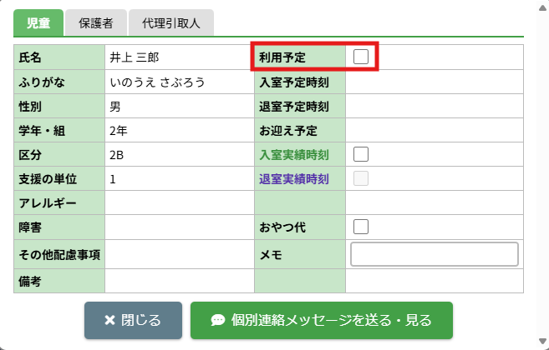Image resolution: width=549 pixels, height=350 pixels.
Task: Enable the 利用予定 checkbox
Action: (x=361, y=57)
